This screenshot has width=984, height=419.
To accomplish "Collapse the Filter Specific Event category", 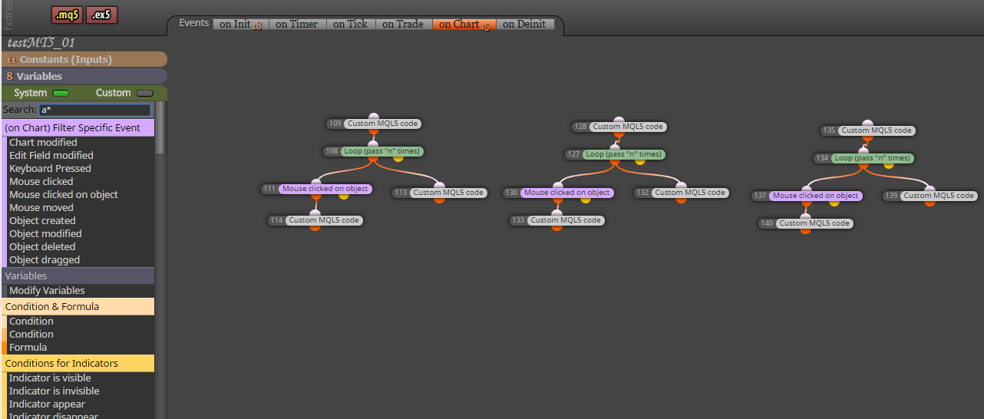I will (x=78, y=127).
